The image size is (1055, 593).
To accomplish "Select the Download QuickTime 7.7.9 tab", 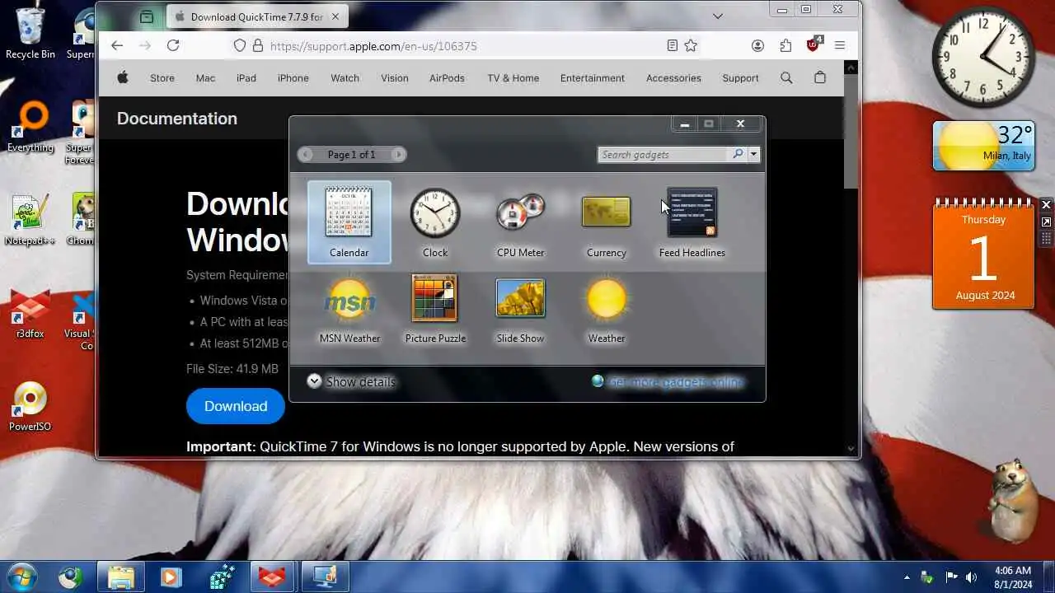I will pos(257,16).
